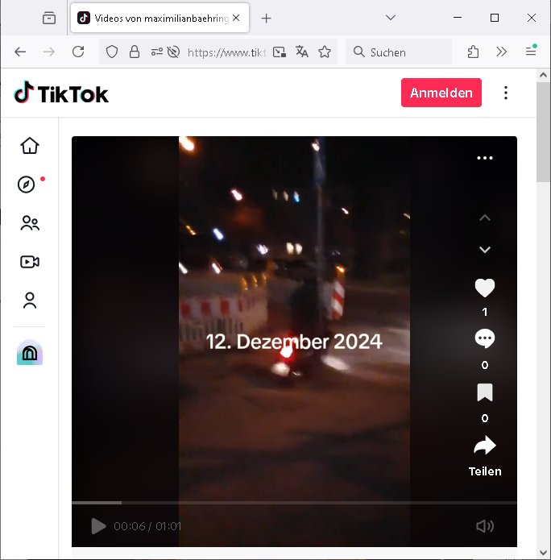Open video options three-dot menu

pyautogui.click(x=485, y=158)
